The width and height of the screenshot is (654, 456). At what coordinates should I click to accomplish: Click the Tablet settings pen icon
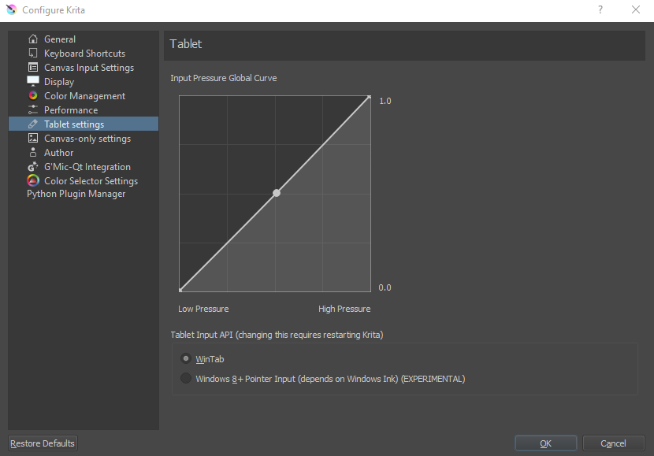click(33, 124)
